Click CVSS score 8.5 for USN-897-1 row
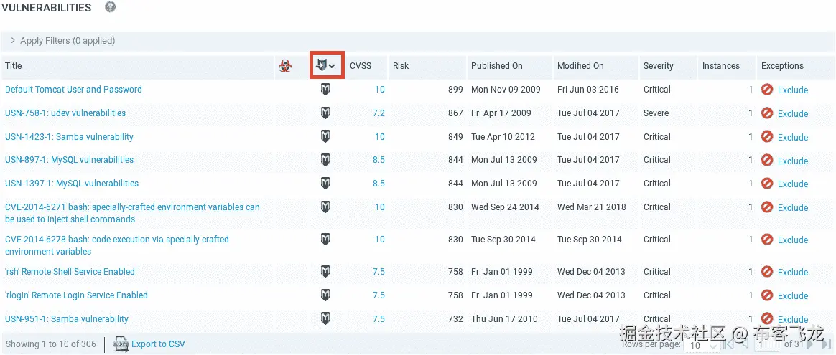The image size is (836, 355). (378, 160)
